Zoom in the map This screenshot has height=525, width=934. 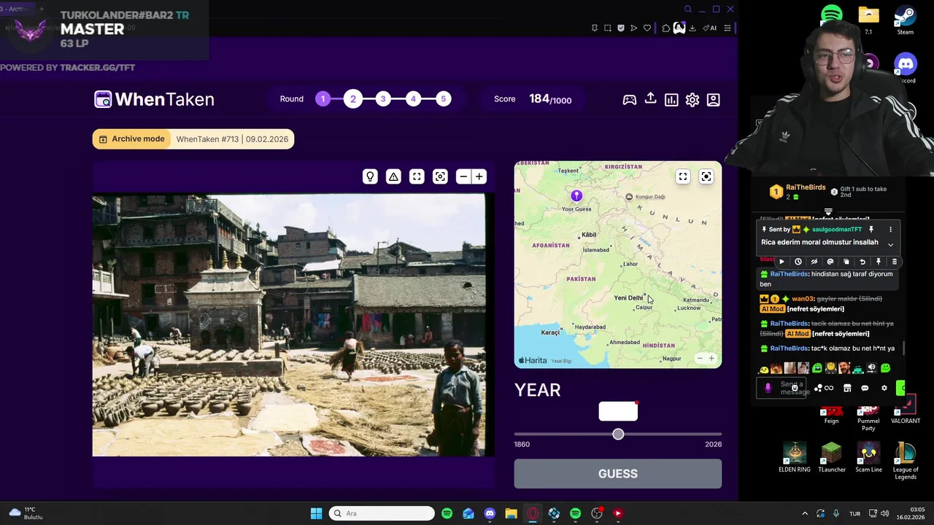tap(711, 358)
